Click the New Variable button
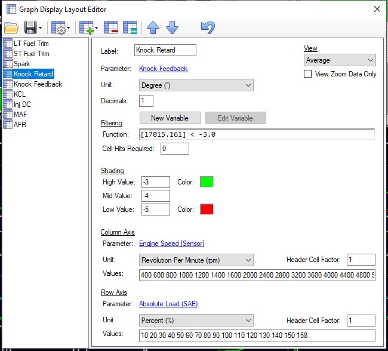 170,118
